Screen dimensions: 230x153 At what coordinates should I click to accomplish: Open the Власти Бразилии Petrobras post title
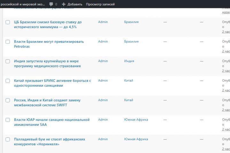pos(49,42)
